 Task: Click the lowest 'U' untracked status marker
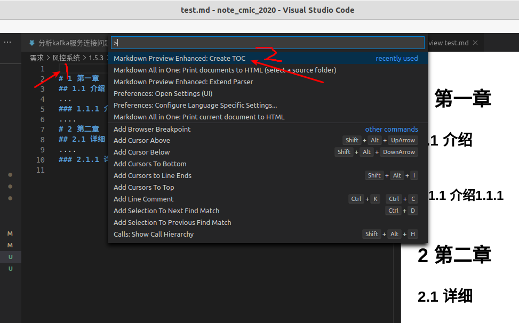tap(10, 269)
